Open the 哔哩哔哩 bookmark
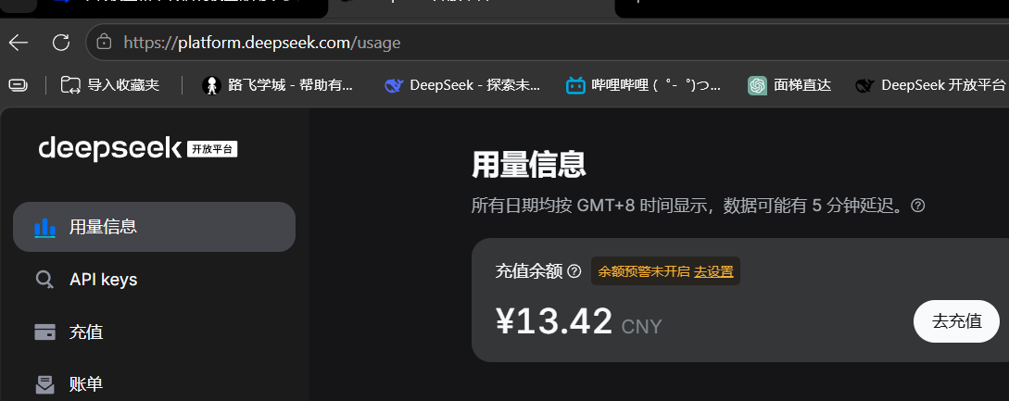 pos(643,85)
